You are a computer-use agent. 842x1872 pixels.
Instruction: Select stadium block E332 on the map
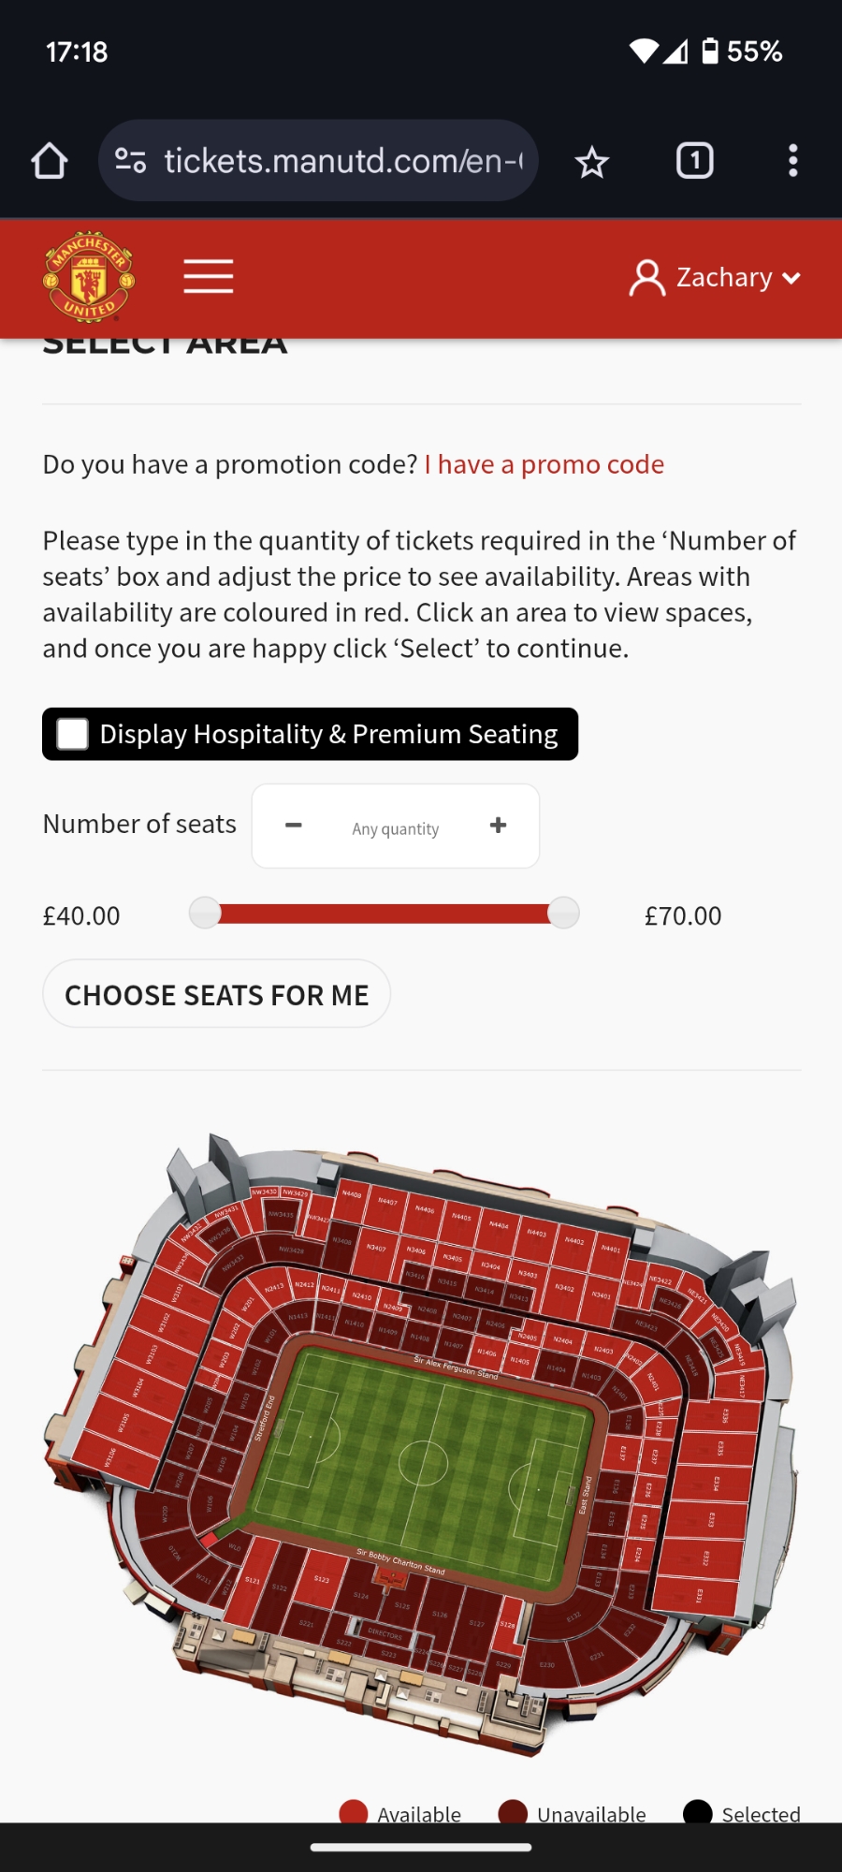coord(706,1558)
